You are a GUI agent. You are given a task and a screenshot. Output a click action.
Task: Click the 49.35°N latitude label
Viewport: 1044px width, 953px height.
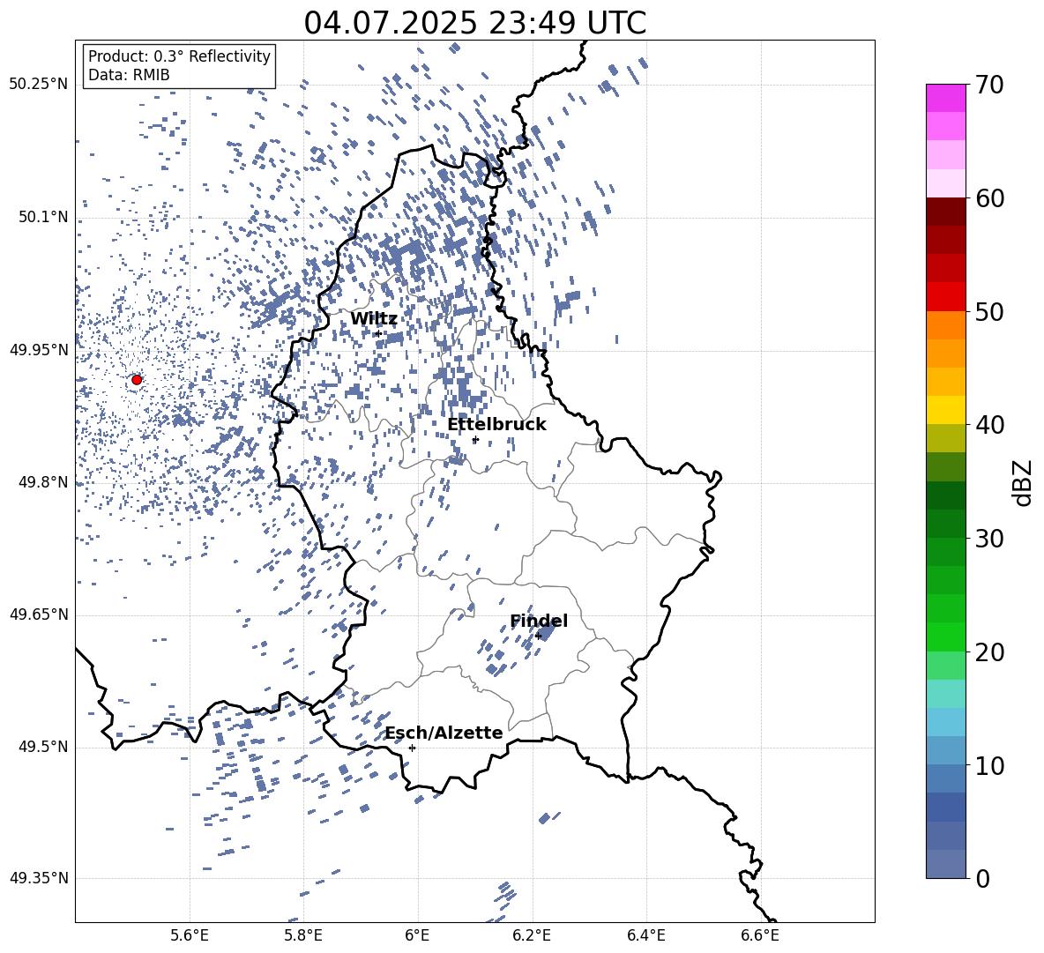[x=39, y=878]
